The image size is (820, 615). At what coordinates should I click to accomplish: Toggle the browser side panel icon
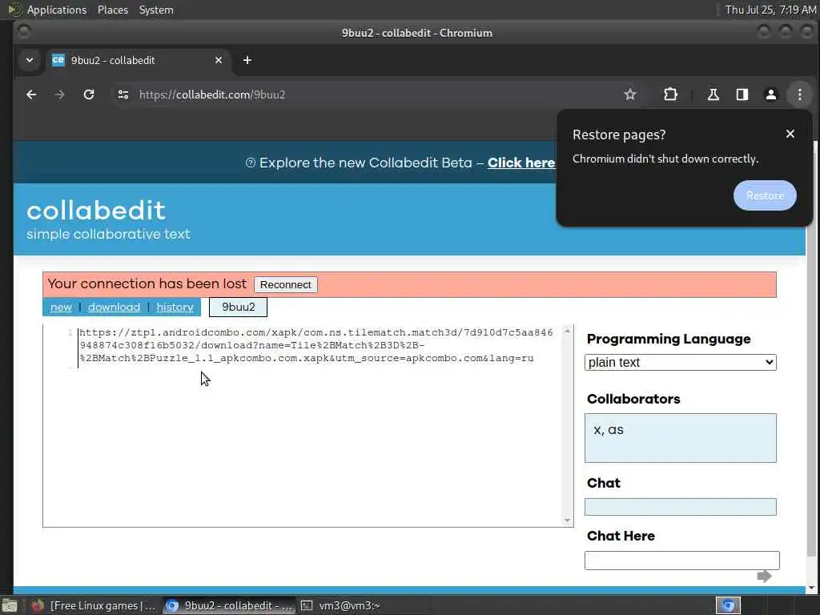point(742,94)
